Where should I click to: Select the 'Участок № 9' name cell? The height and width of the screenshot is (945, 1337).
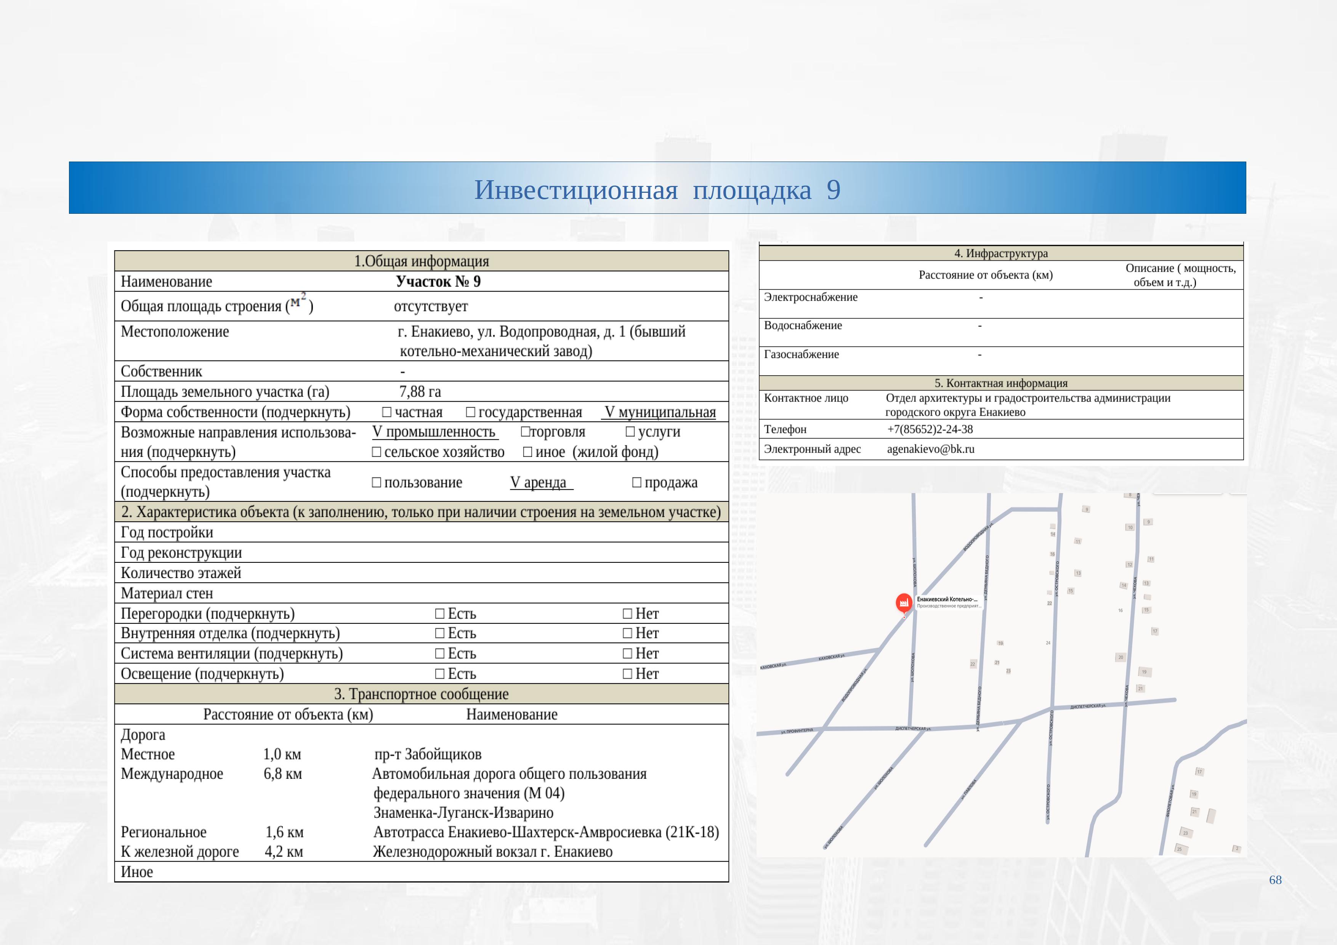[x=438, y=282]
